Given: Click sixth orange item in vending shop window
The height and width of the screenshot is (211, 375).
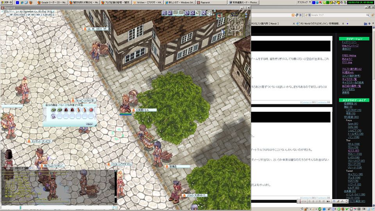Looking at the screenshot, I should point(85,110).
